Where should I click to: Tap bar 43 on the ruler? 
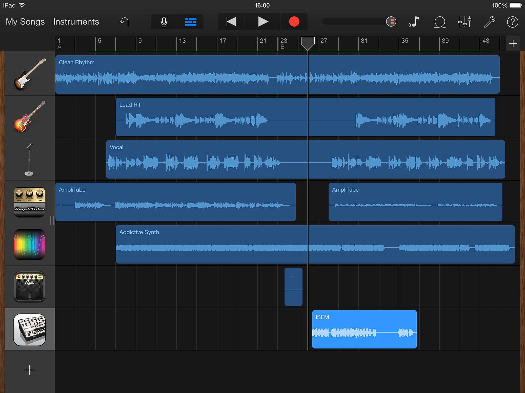(486, 41)
